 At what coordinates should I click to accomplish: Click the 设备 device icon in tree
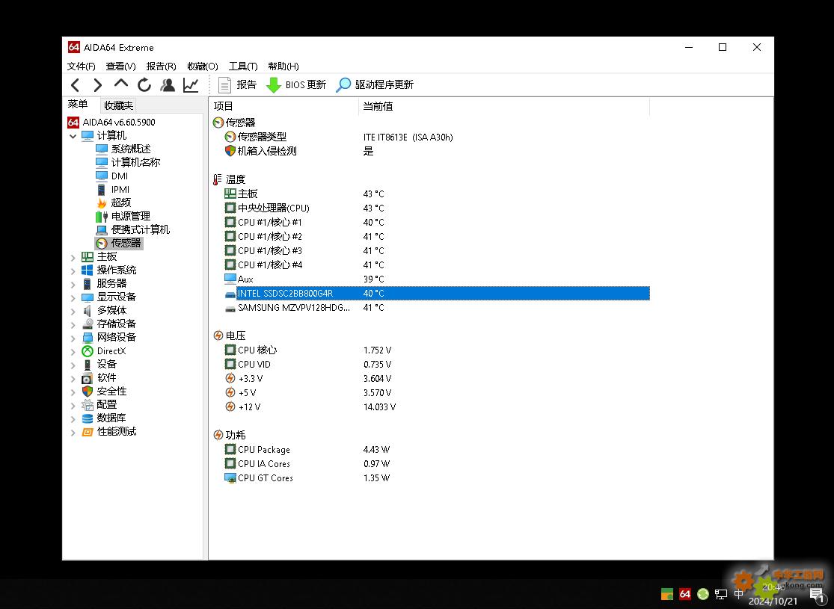tap(88, 365)
